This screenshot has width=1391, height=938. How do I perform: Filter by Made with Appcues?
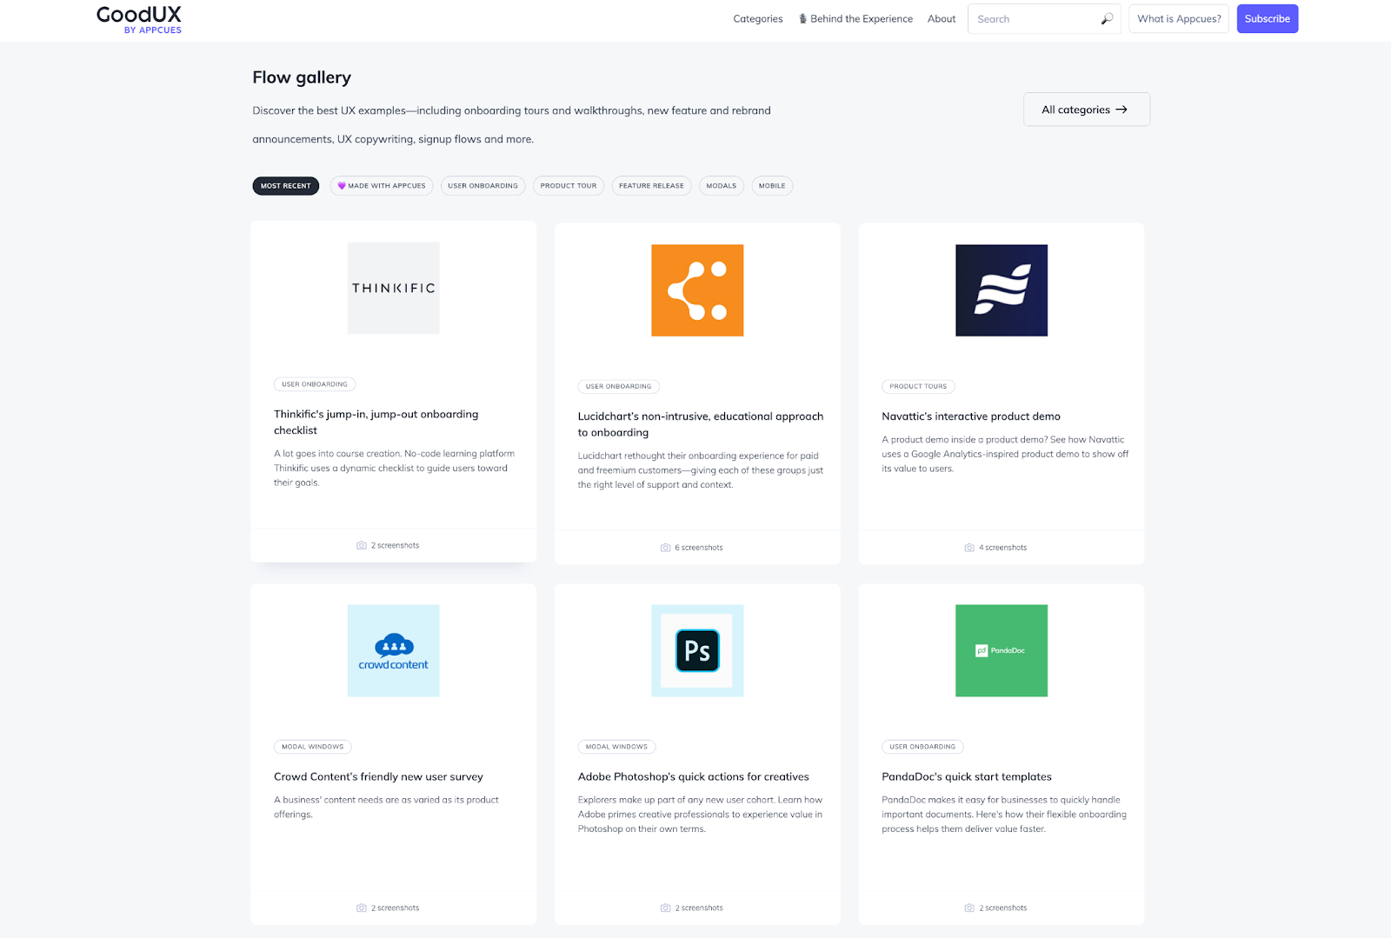click(382, 186)
